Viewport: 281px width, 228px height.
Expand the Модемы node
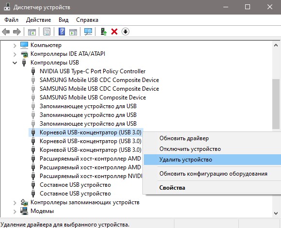click(x=15, y=212)
